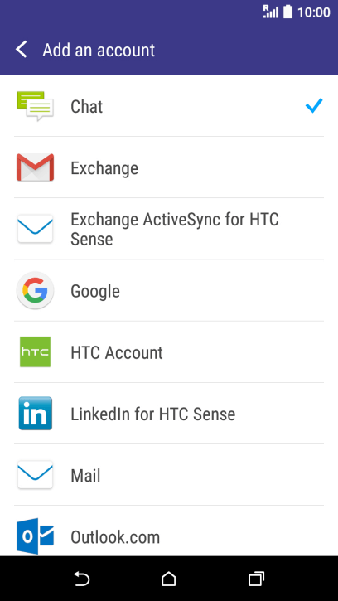Viewport: 338px width, 601px height.
Task: Tap the Chat speech bubbles icon
Action: [x=35, y=106]
